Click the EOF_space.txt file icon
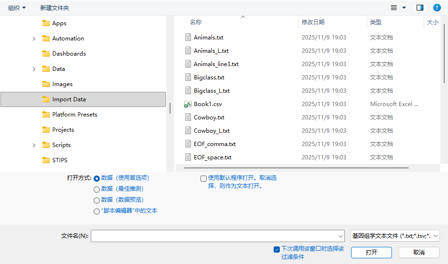This screenshot has width=448, height=264. (x=188, y=157)
